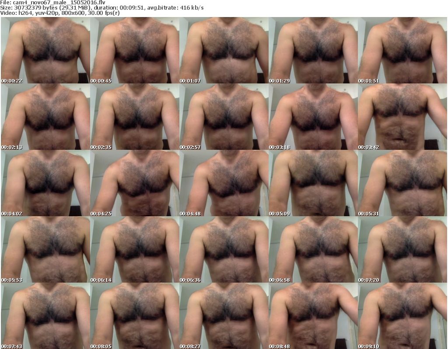Pick the frame stamped 00:05:31

(x=402, y=183)
